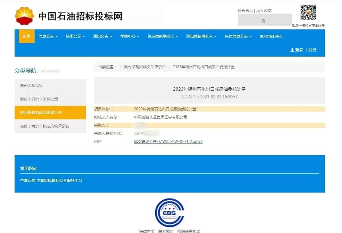Click the 登录 login link
The width and height of the screenshot is (342, 233).
click(299, 50)
